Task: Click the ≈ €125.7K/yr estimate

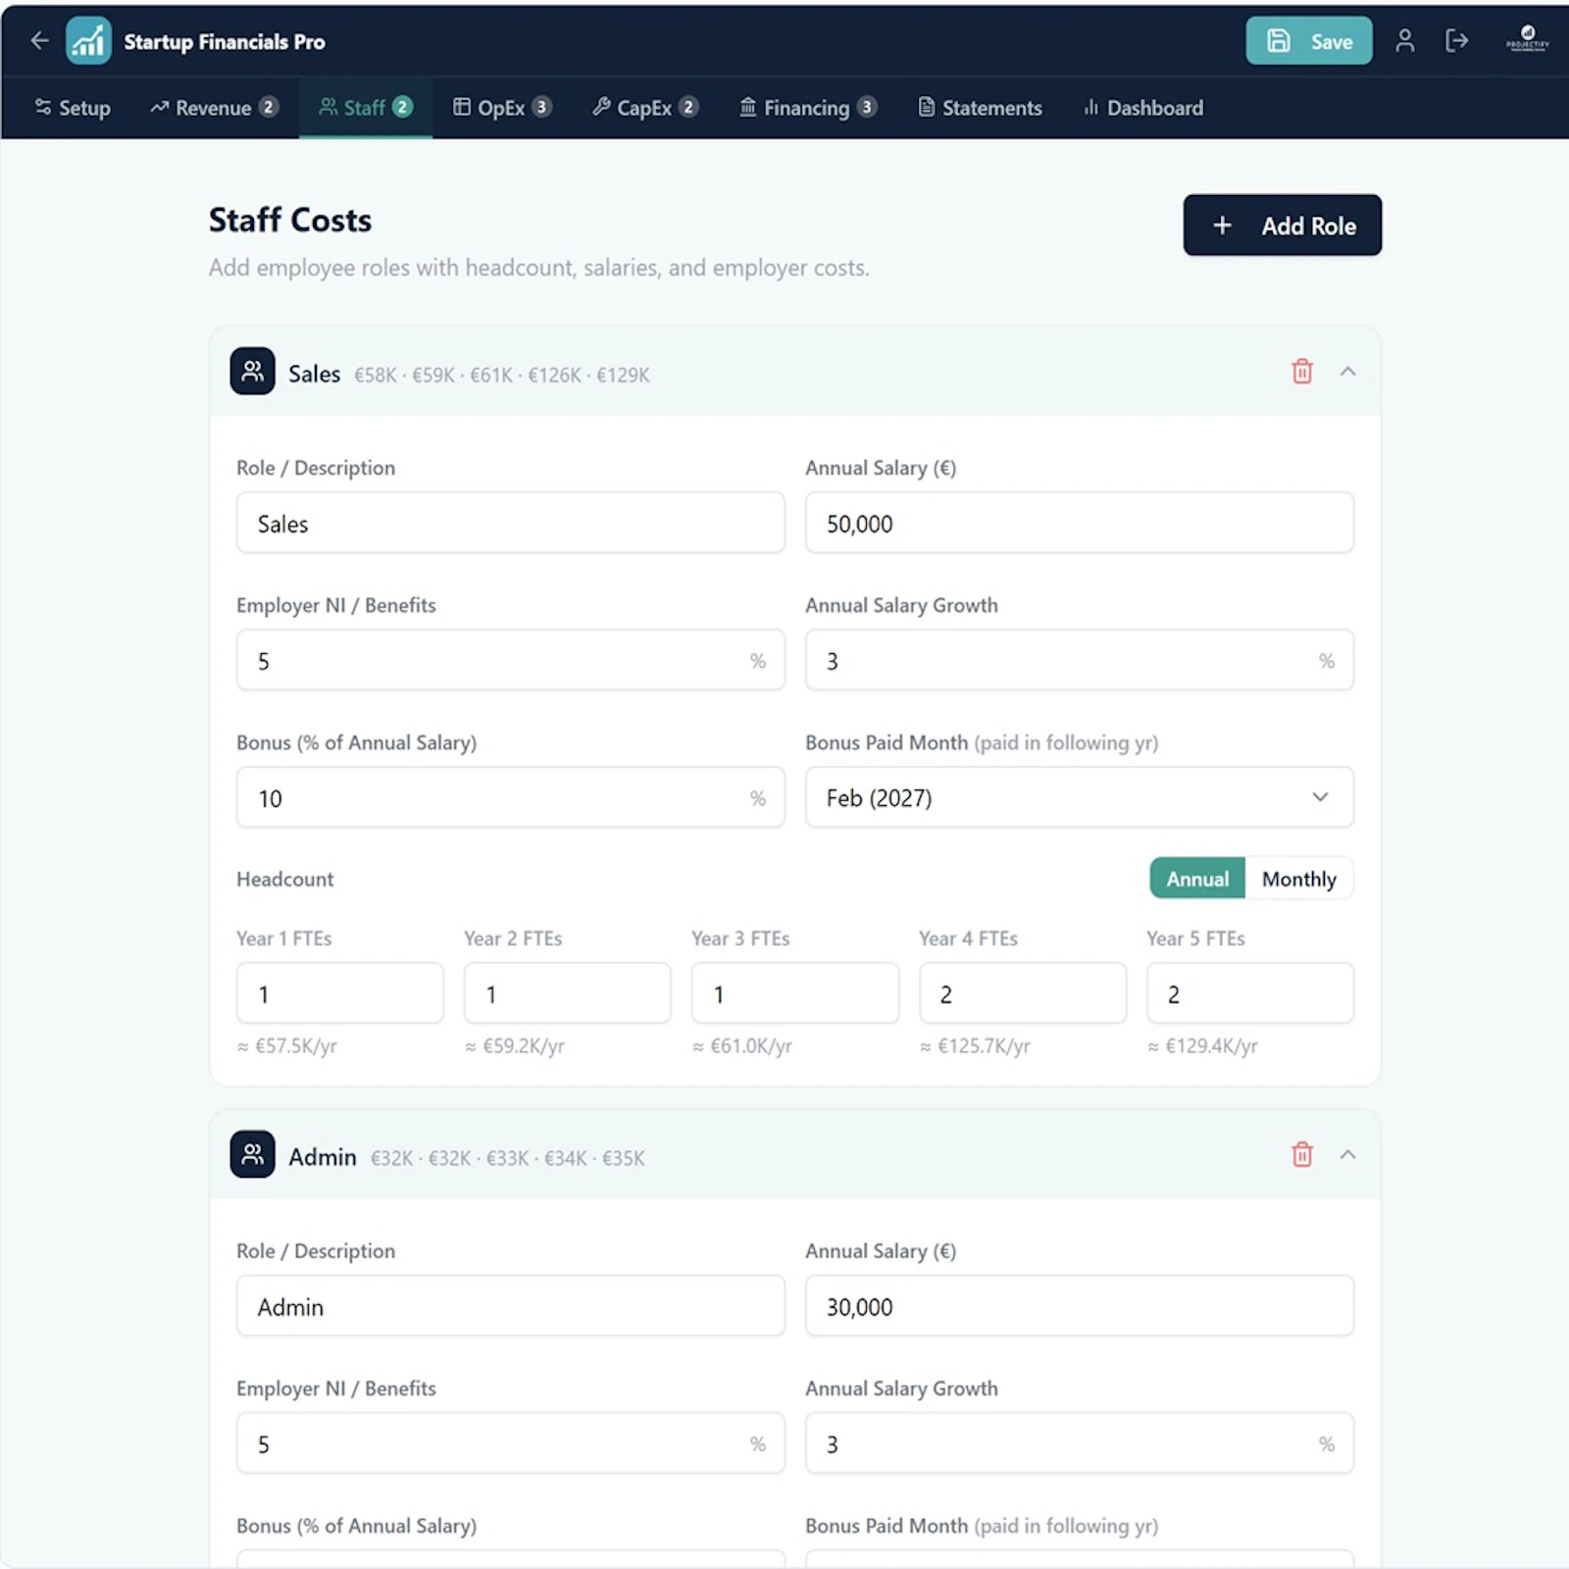Action: 975,1045
